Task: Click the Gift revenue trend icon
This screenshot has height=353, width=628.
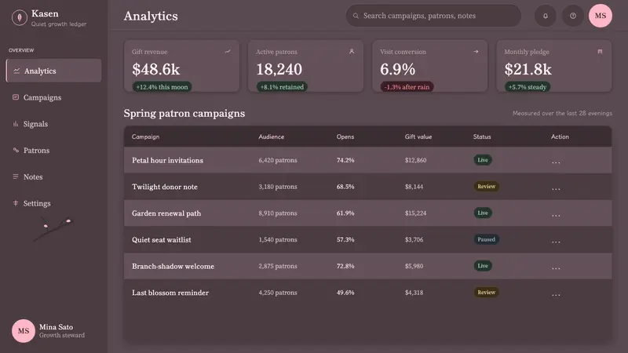Action: pyautogui.click(x=228, y=52)
